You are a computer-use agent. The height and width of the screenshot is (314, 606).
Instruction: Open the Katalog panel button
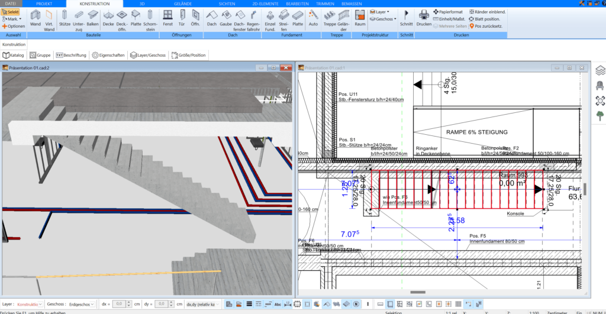(14, 55)
